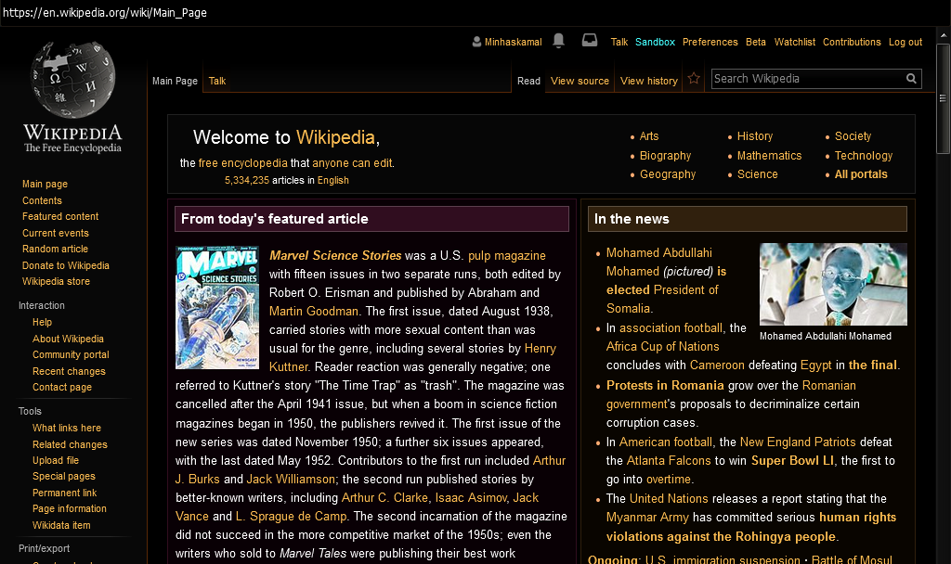
Task: Open the notifications bell icon
Action: pyautogui.click(x=558, y=41)
